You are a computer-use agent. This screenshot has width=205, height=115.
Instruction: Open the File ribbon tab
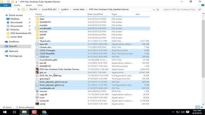pos(5,5)
